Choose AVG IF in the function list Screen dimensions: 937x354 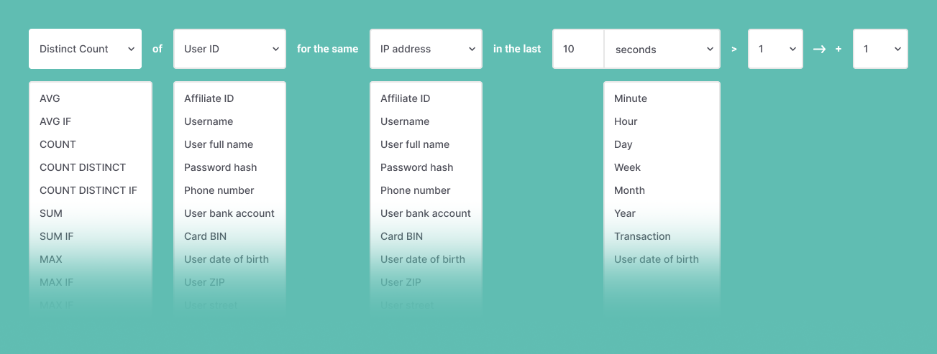55,121
